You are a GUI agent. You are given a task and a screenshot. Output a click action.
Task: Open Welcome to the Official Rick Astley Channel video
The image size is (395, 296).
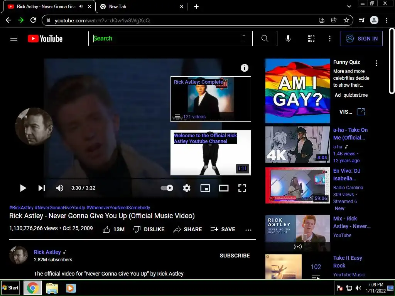pos(211,153)
